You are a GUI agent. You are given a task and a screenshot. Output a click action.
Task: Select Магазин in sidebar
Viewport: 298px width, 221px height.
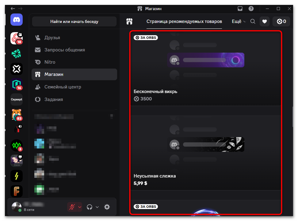pyautogui.click(x=74, y=74)
